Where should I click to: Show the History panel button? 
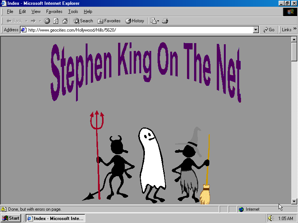click(x=134, y=21)
